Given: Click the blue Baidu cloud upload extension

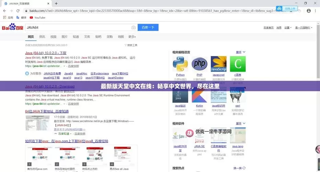Looking at the screenshot, I should pyautogui.click(x=287, y=8).
